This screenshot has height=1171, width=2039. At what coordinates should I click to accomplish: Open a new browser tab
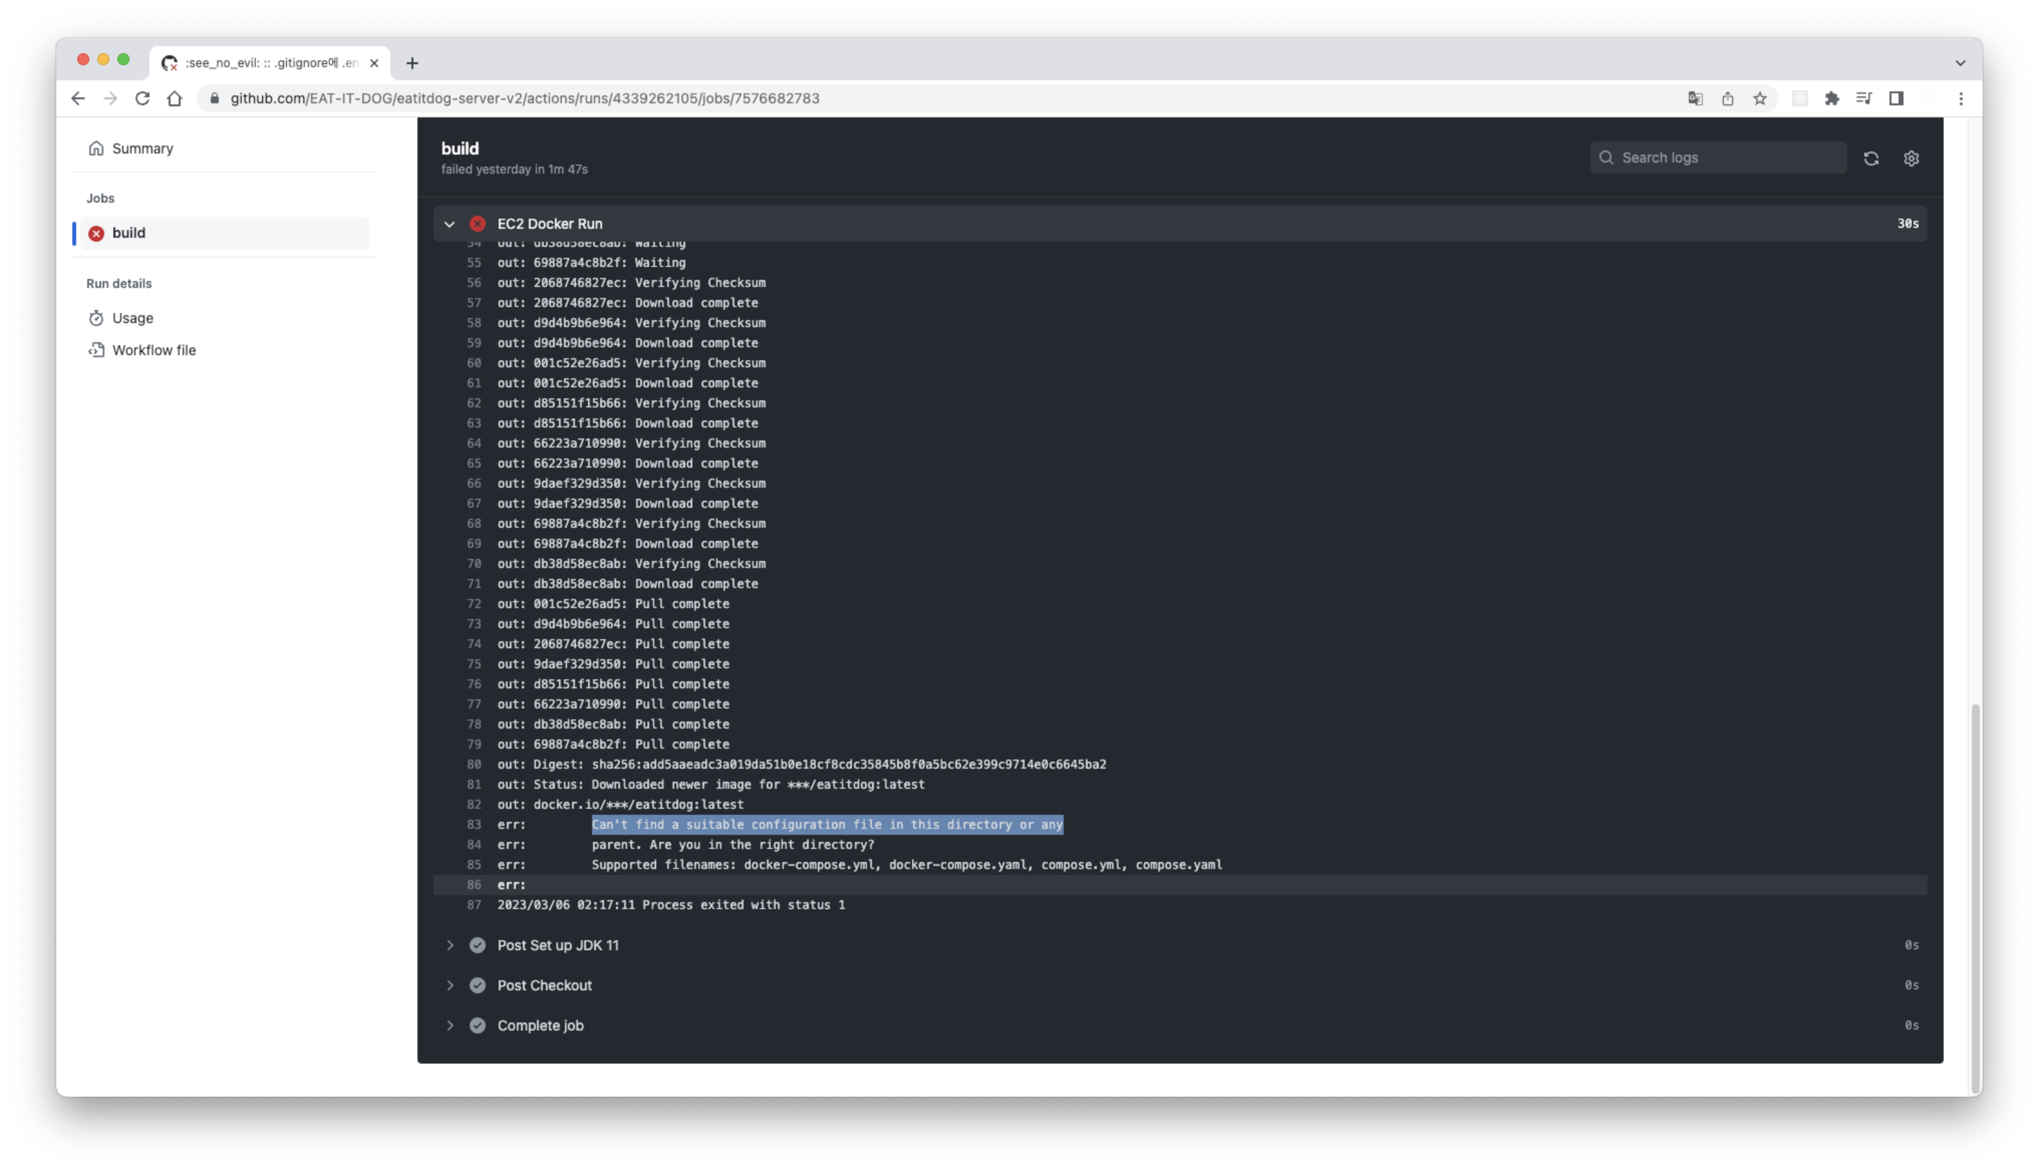(412, 63)
